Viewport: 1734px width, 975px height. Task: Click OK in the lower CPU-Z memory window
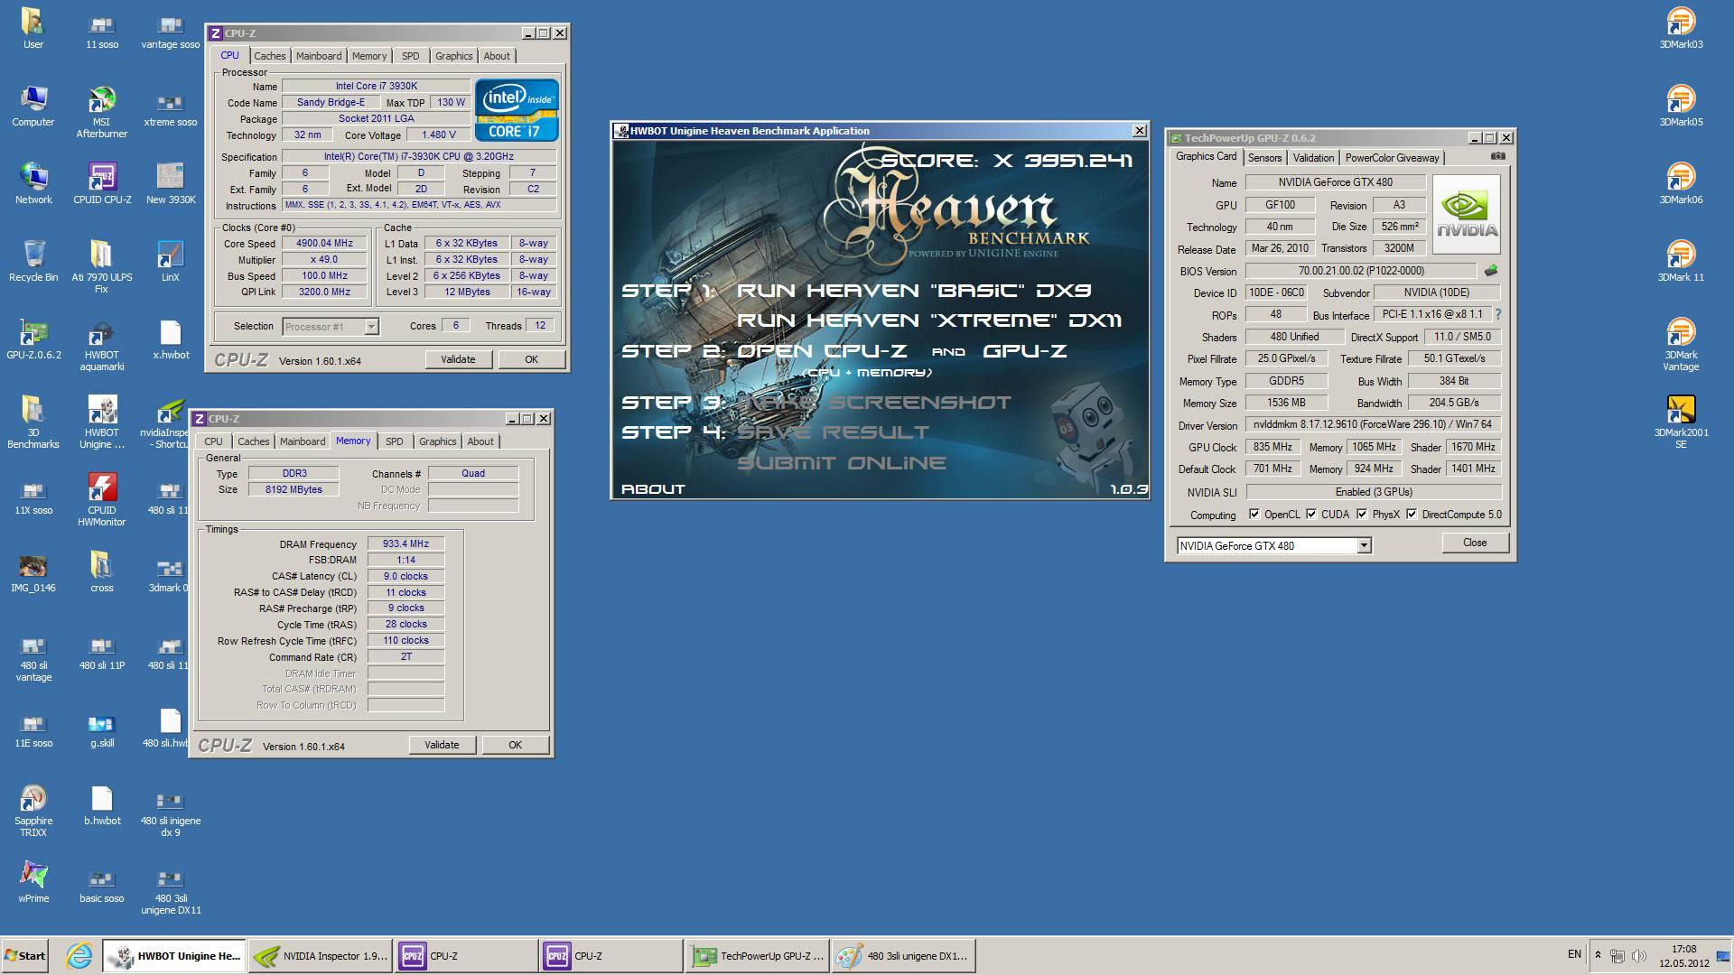coord(515,745)
